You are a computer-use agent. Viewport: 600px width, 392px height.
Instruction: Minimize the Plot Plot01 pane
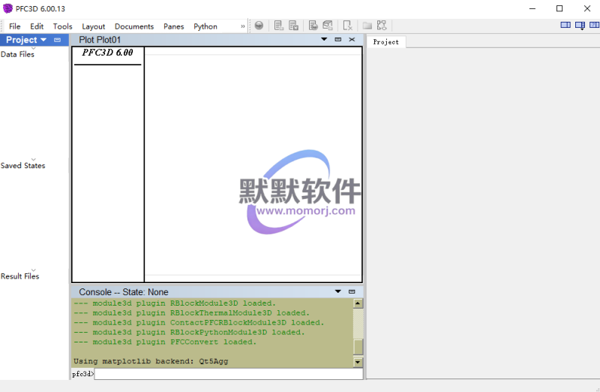click(x=338, y=39)
